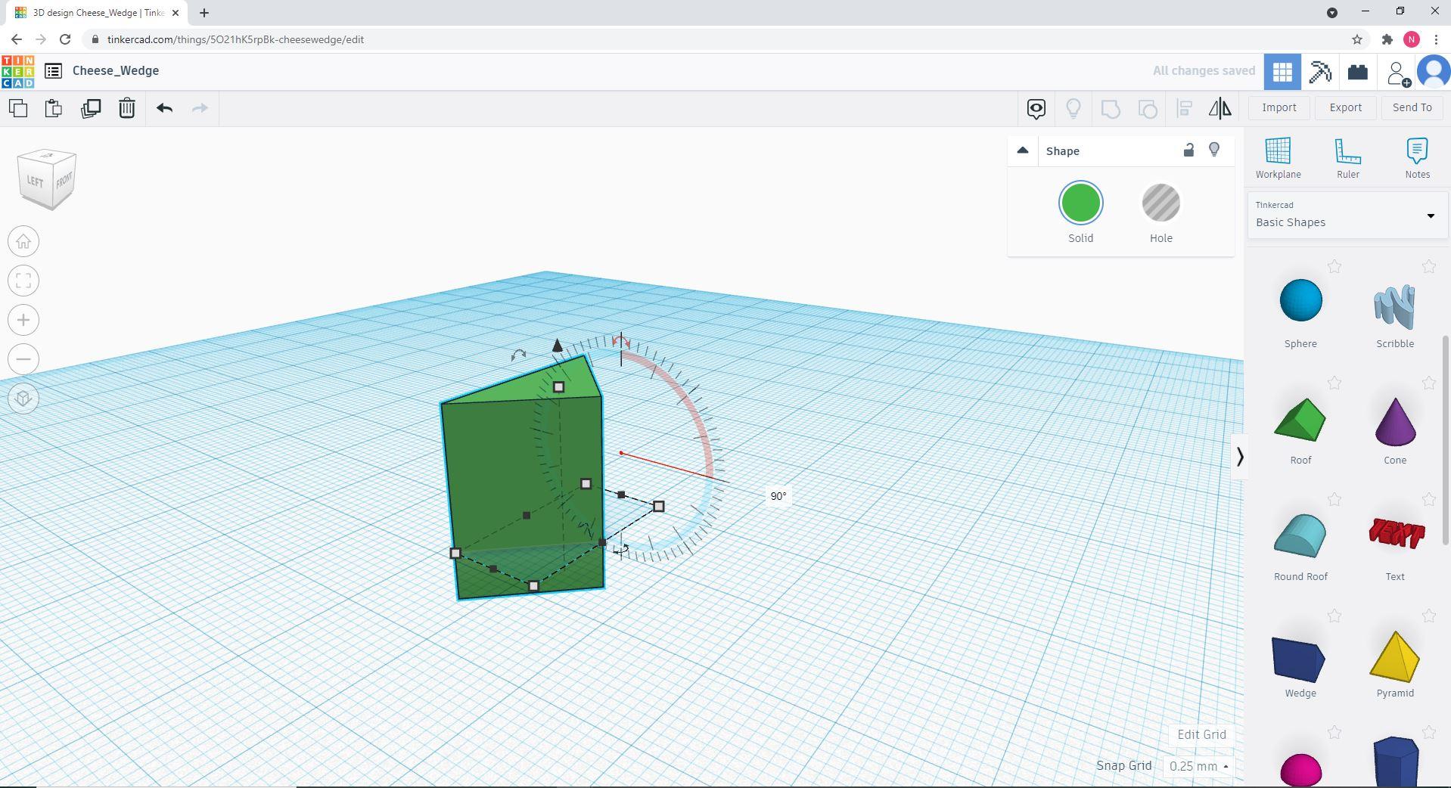The width and height of the screenshot is (1451, 788).
Task: Pick the Scribble shape thumbnail
Action: [1394, 306]
